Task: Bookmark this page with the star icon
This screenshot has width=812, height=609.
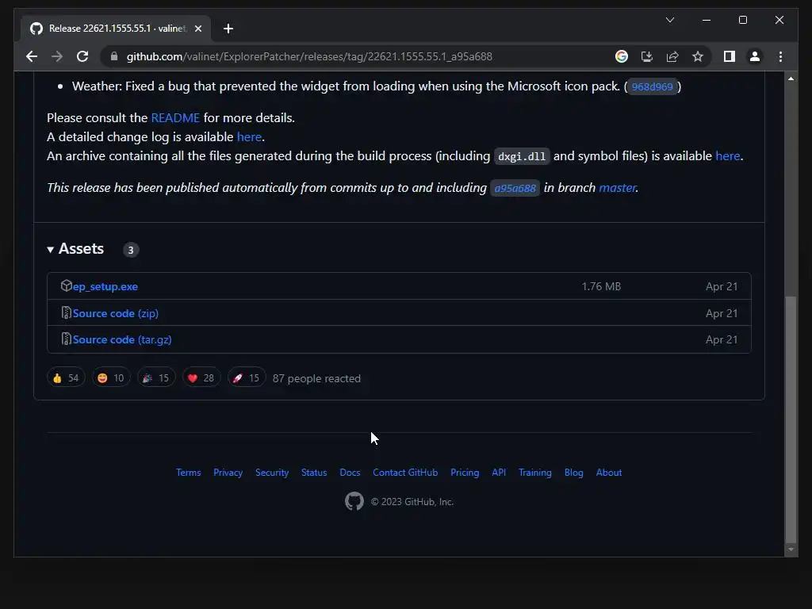Action: pos(698,56)
